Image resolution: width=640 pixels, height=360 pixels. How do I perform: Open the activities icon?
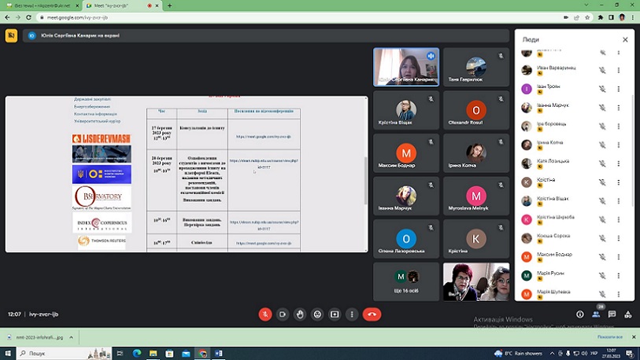(627, 314)
